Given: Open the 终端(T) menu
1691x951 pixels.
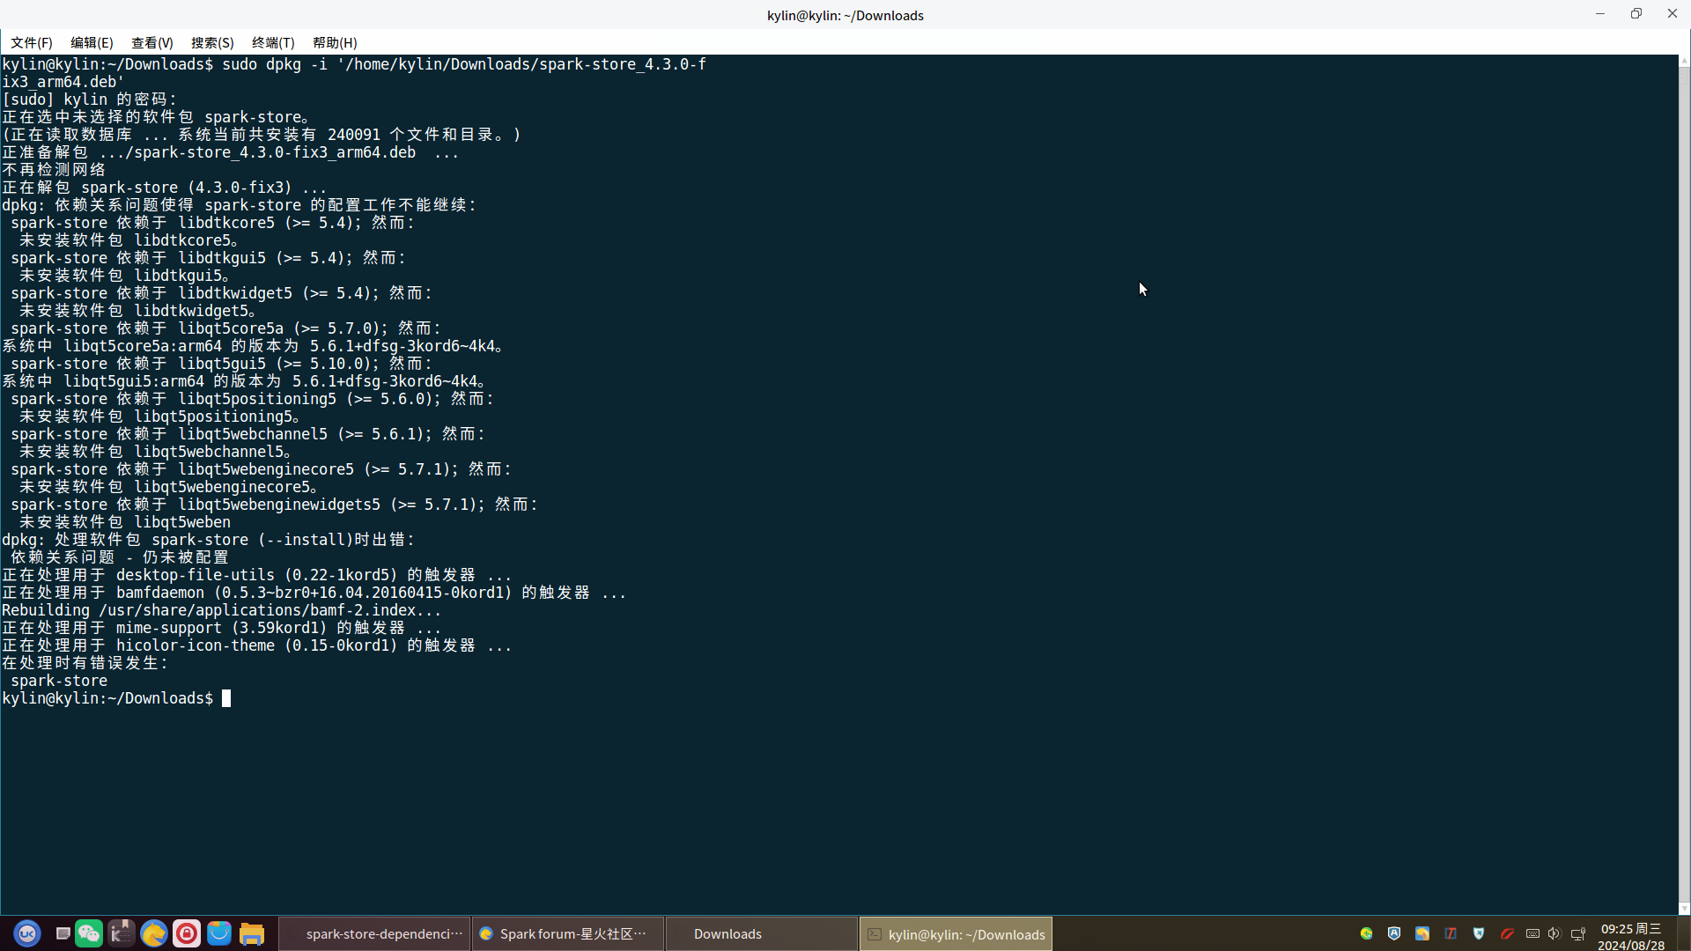Looking at the screenshot, I should click(273, 42).
